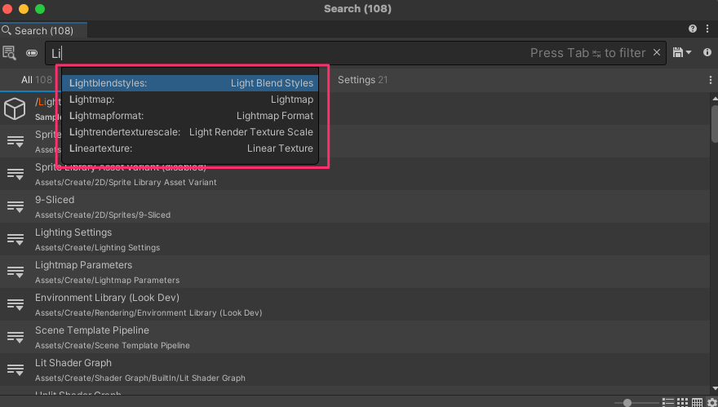Switch to table view icon
The height and width of the screenshot is (407, 718).
coord(697,402)
